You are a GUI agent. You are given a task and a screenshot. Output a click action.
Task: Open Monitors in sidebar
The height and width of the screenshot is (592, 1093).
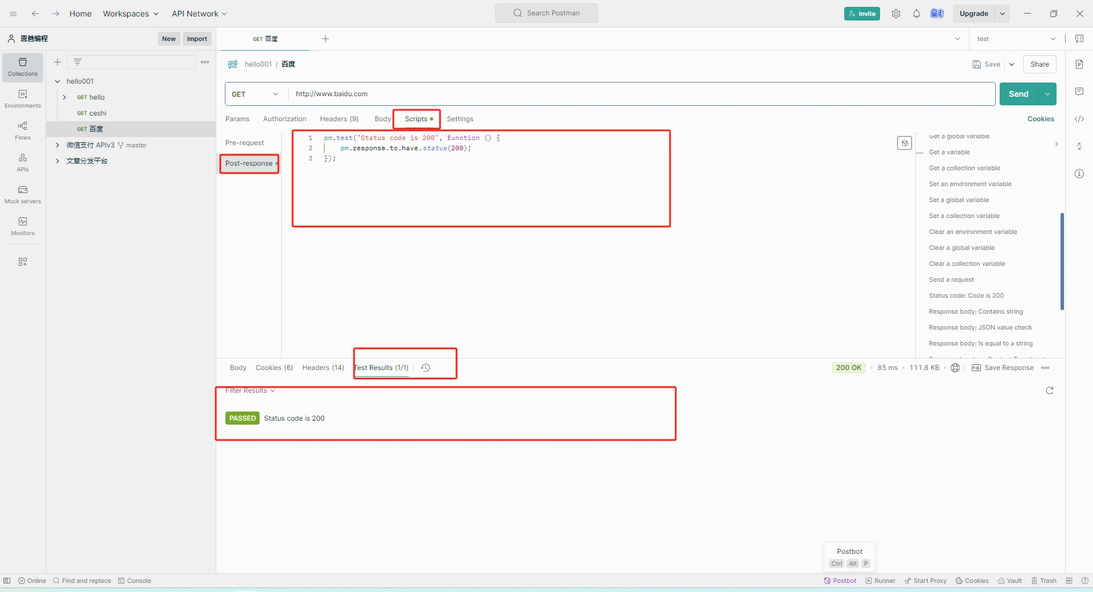23,227
